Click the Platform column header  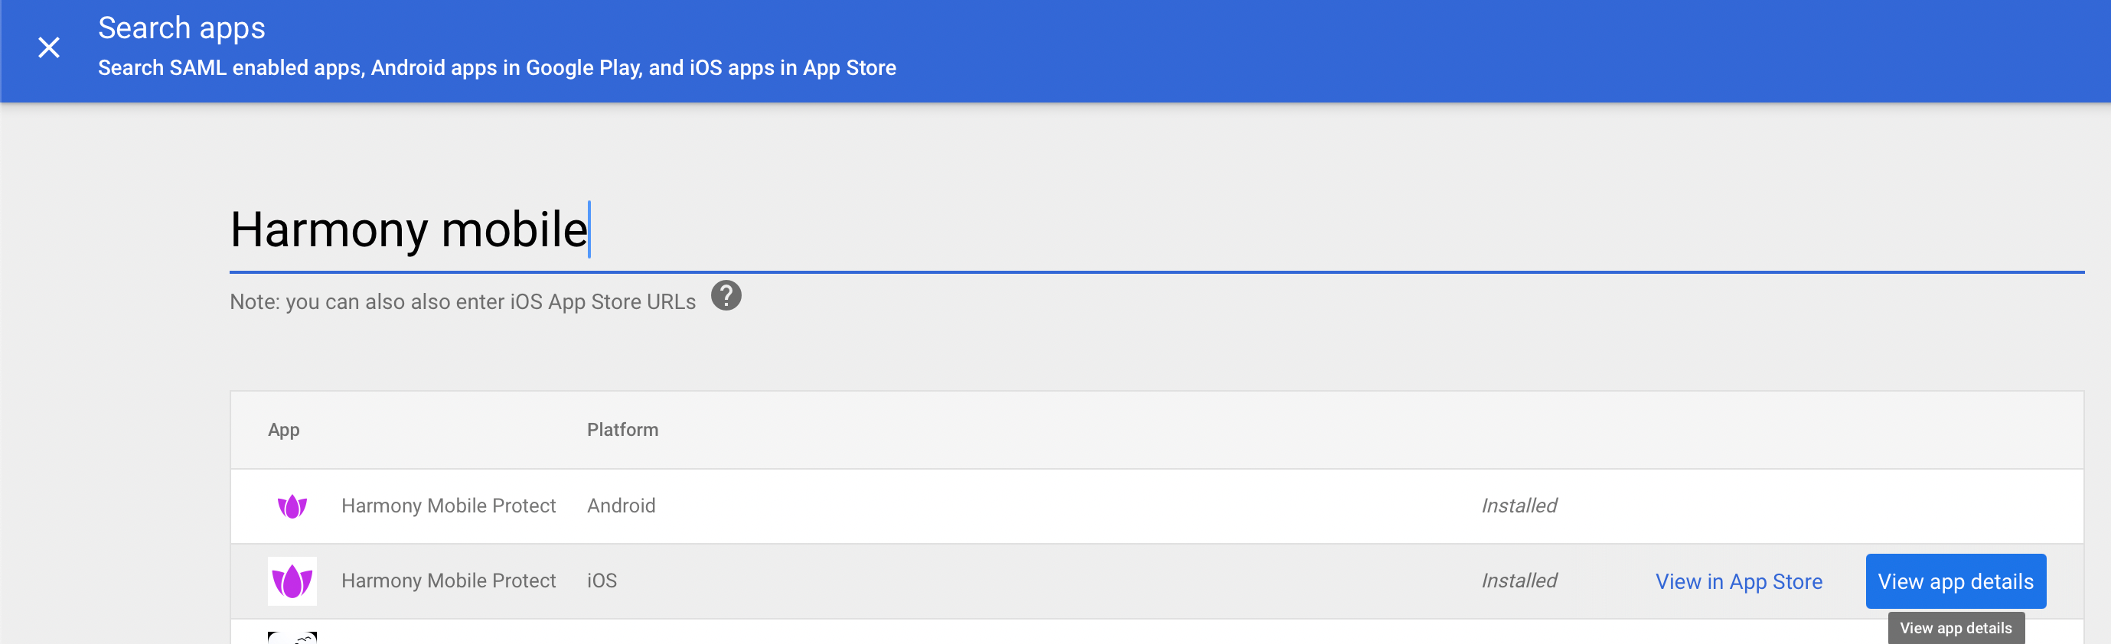[x=622, y=430]
